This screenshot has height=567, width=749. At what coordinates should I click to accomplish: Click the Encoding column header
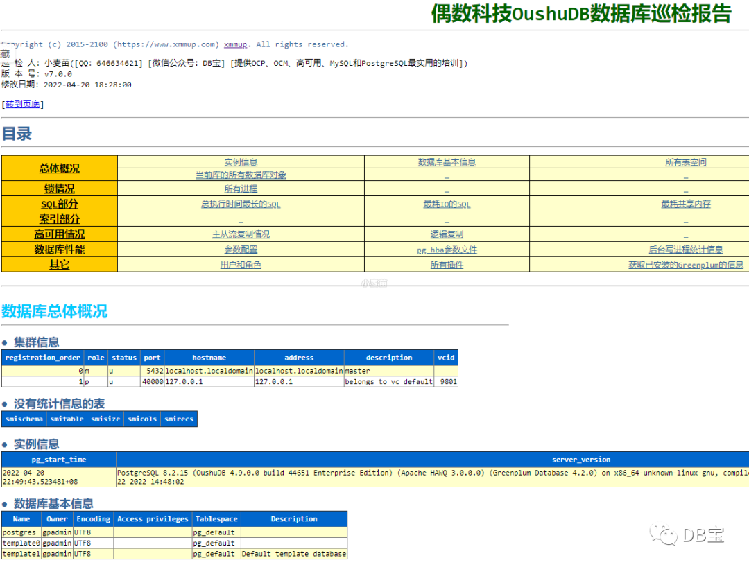pos(93,518)
